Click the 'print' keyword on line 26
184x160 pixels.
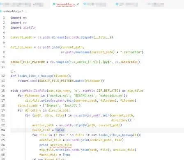pos(44,145)
